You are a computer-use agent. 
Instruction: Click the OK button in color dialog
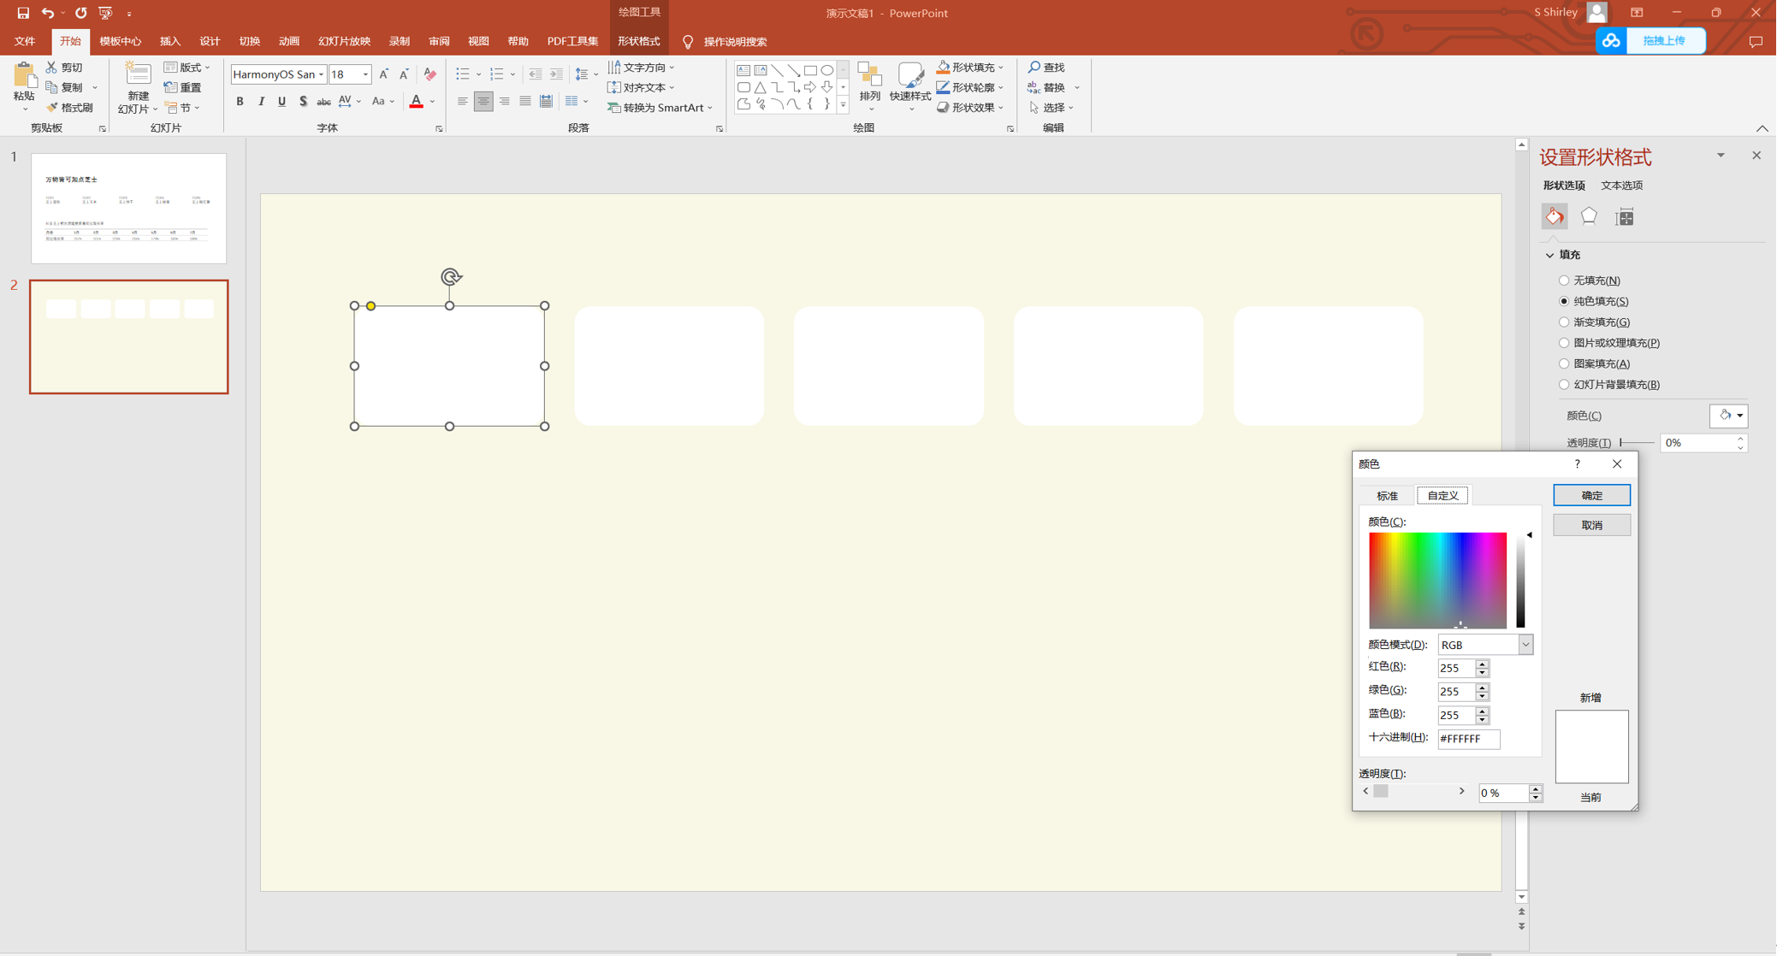tap(1591, 496)
